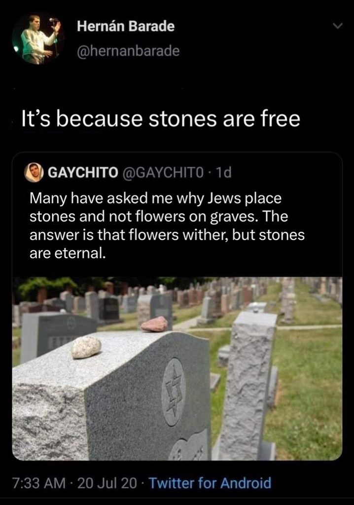
Task: Open the Twitter for Android link
Action: 210,483
